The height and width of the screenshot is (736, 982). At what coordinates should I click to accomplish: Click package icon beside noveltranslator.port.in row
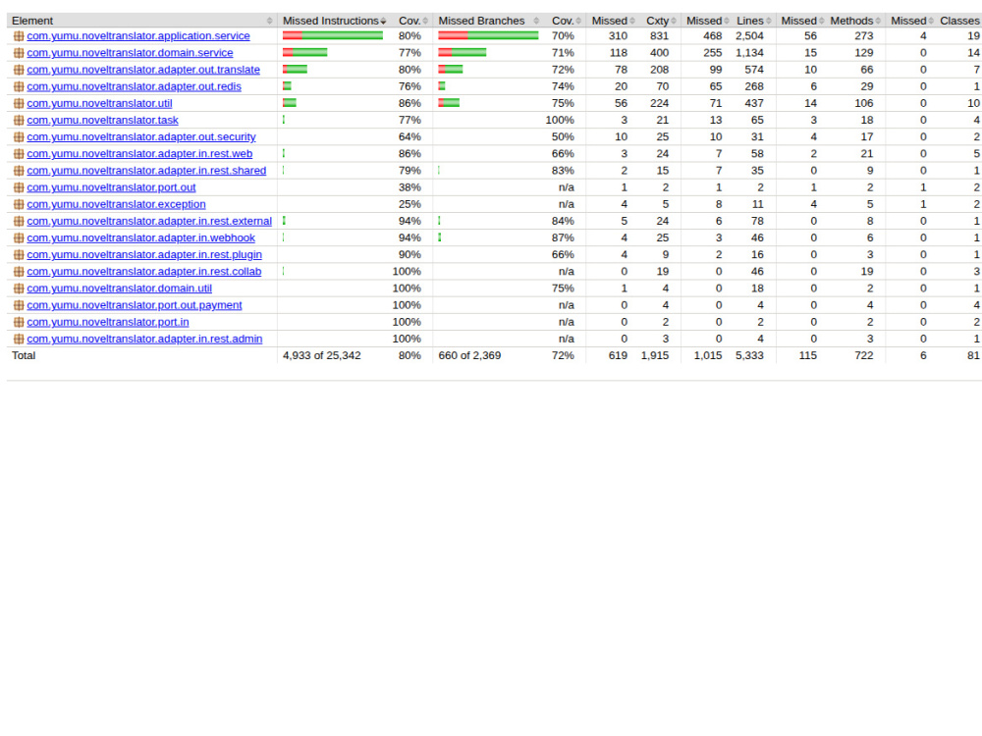point(19,322)
